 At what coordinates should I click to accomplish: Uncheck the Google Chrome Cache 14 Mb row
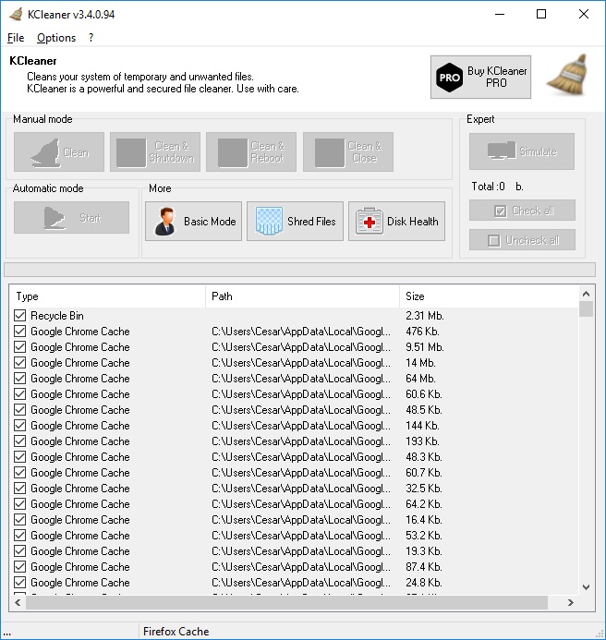[19, 362]
